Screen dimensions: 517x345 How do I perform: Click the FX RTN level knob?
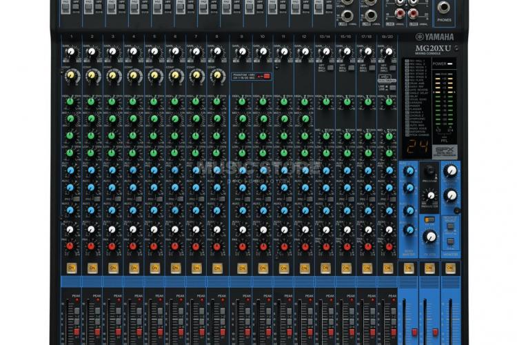pos(430,237)
